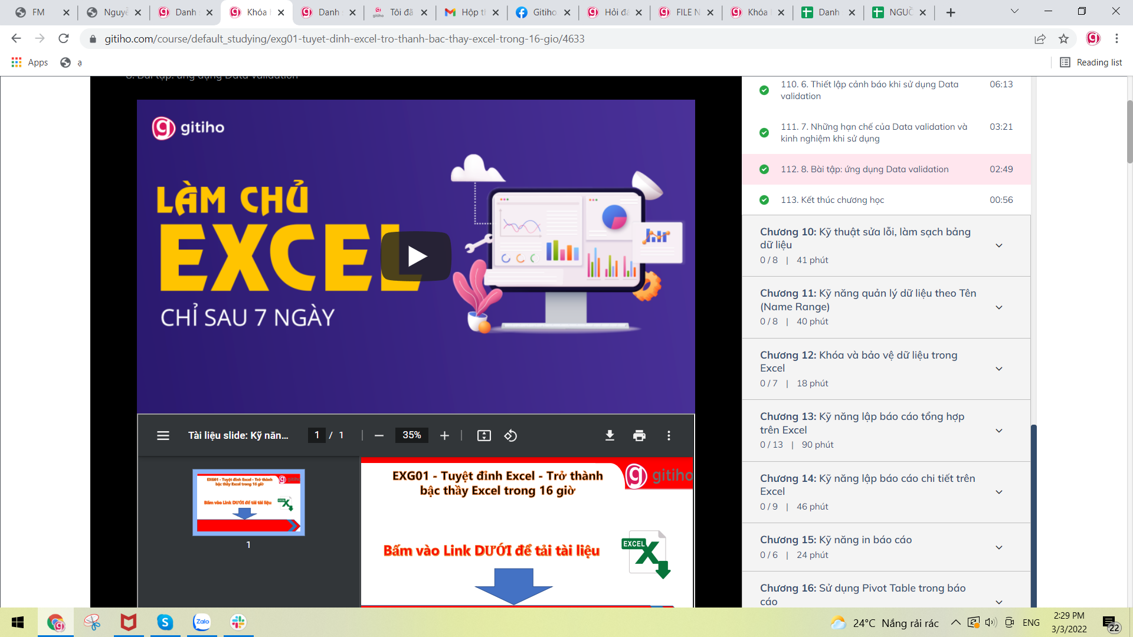Open a new browser tab
This screenshot has height=637, width=1133.
coord(951,12)
